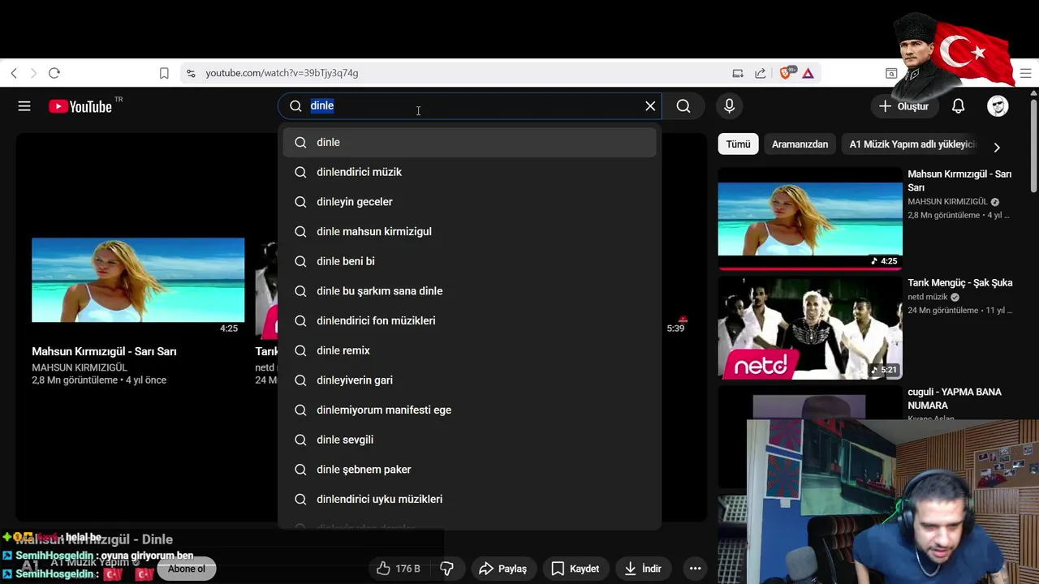This screenshot has width=1039, height=584.
Task: Open the Tarık Mengüç - Şak Şuka title
Action: click(x=959, y=283)
